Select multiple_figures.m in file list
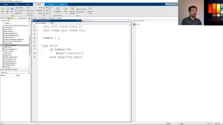 [10, 63]
